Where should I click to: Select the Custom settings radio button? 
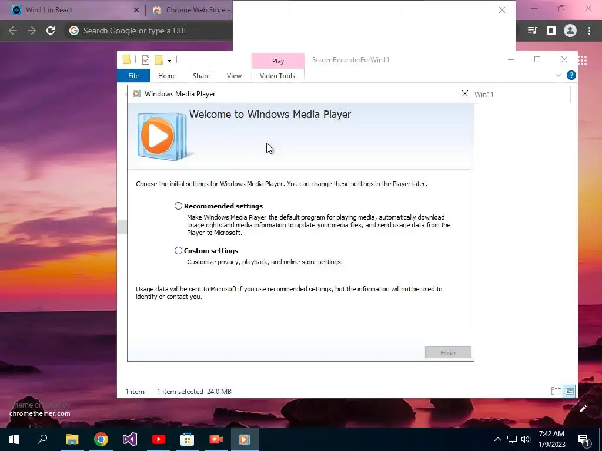pos(178,250)
